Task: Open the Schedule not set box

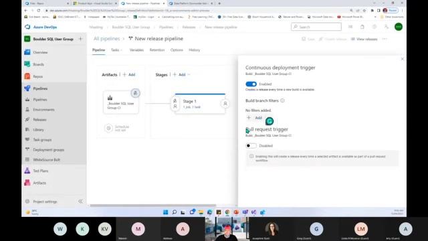Action: pyautogui.click(x=118, y=128)
